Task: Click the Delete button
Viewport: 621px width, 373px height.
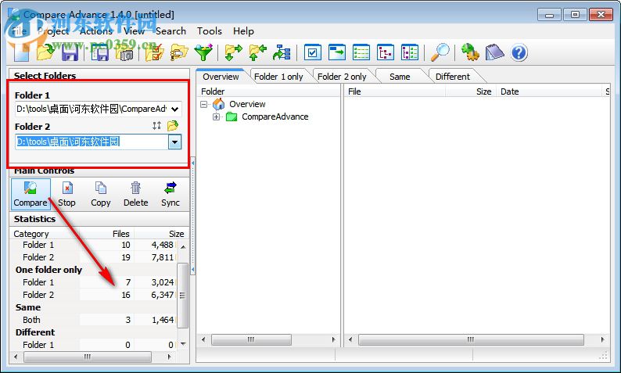Action: [x=136, y=194]
